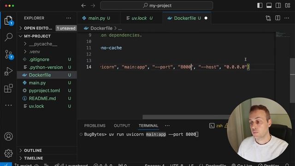Open .gitignore file in explorer
The height and width of the screenshot is (166, 295).
[47, 59]
